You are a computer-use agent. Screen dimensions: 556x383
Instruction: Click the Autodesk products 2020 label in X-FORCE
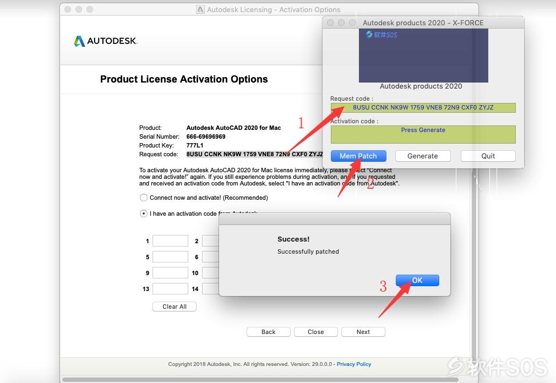[x=421, y=86]
